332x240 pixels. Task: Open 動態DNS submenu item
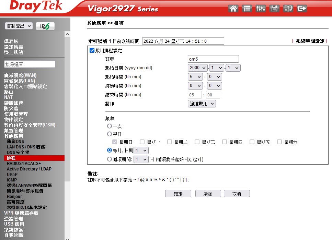[x=15, y=142]
